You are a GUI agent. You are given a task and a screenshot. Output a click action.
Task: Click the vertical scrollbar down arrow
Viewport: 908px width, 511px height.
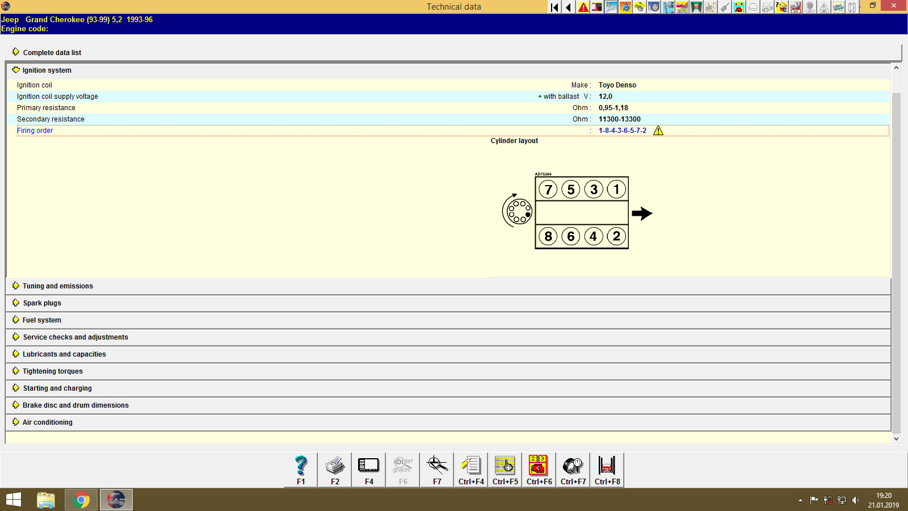coord(897,438)
